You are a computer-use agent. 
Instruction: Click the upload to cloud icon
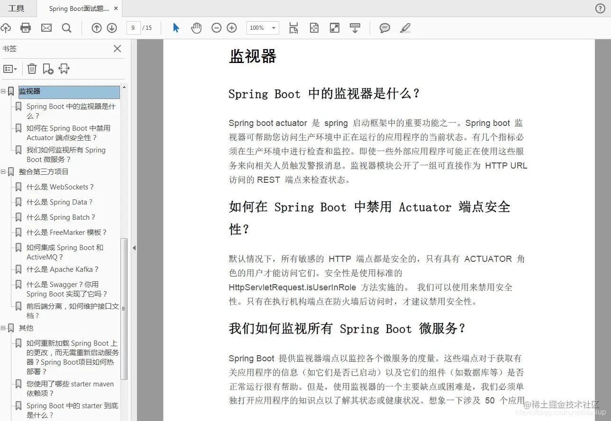[5, 28]
